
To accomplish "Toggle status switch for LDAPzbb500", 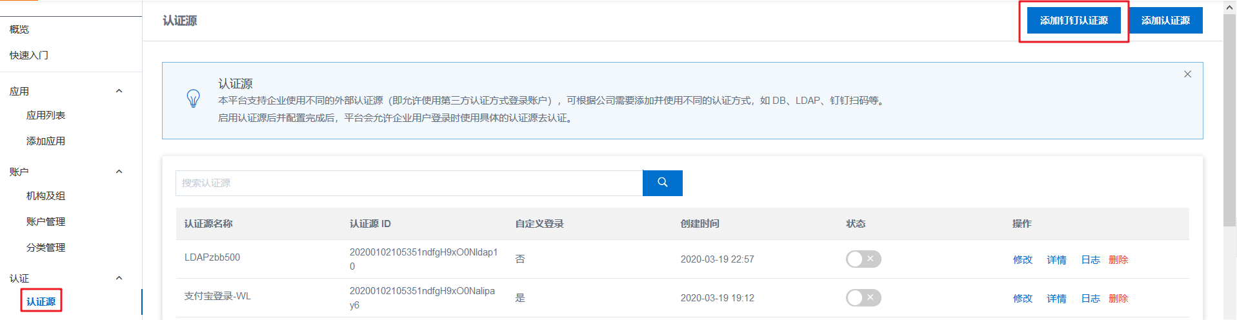I will (863, 259).
